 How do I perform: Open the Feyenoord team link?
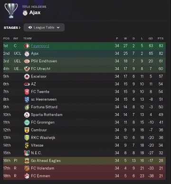click(x=40, y=46)
